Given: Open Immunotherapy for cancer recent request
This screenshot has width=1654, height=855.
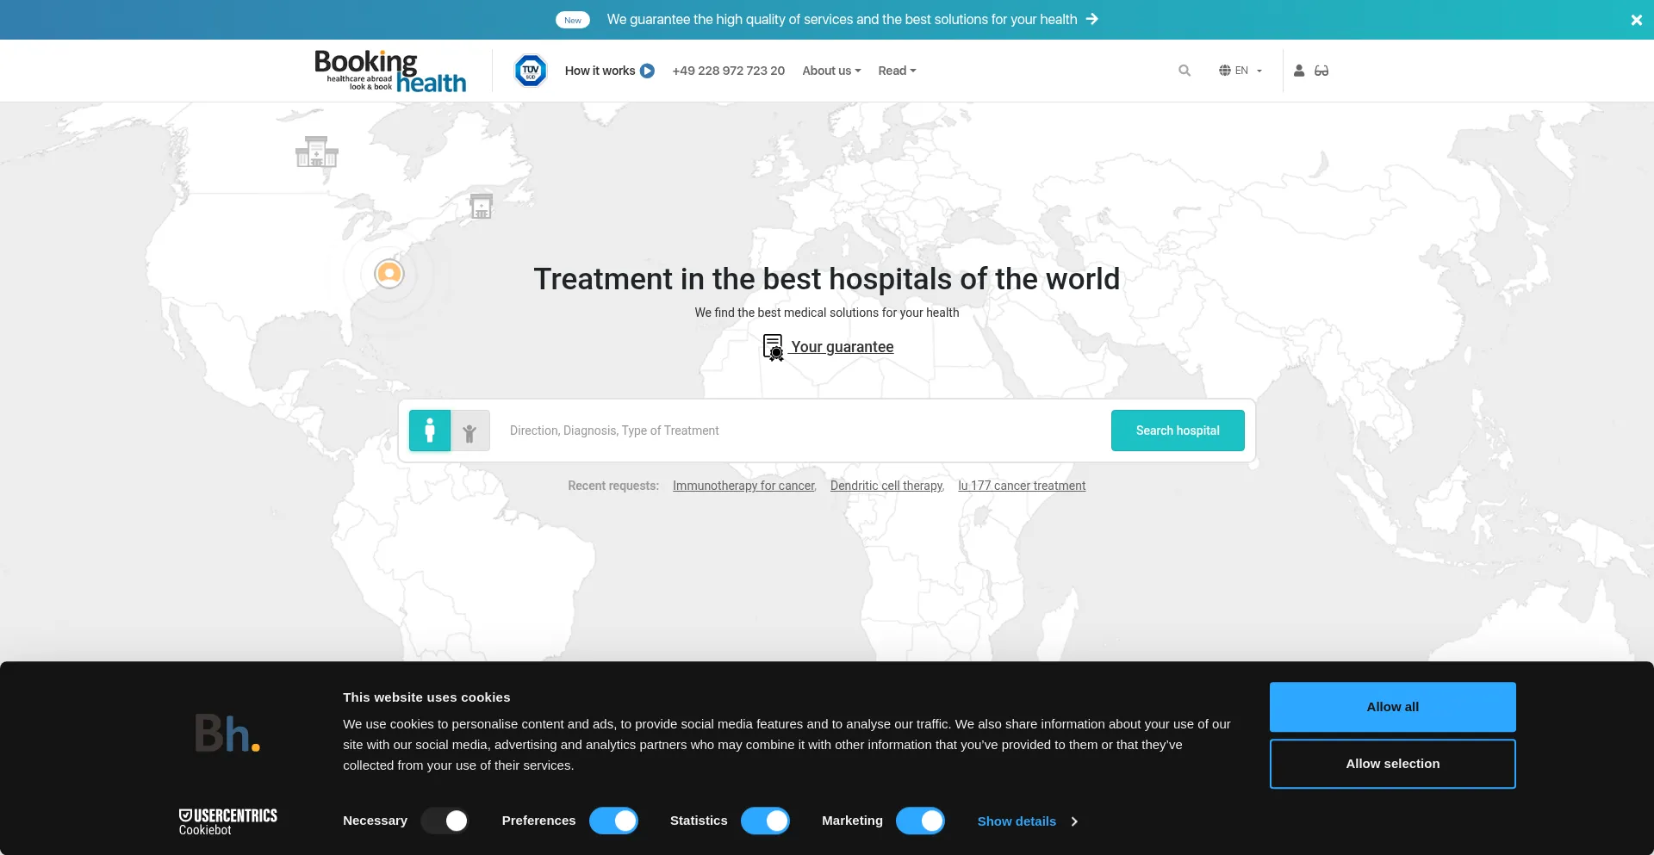Looking at the screenshot, I should pos(744,486).
